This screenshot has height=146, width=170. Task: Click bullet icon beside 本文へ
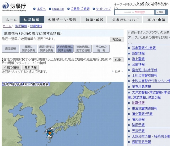click(34, 9)
